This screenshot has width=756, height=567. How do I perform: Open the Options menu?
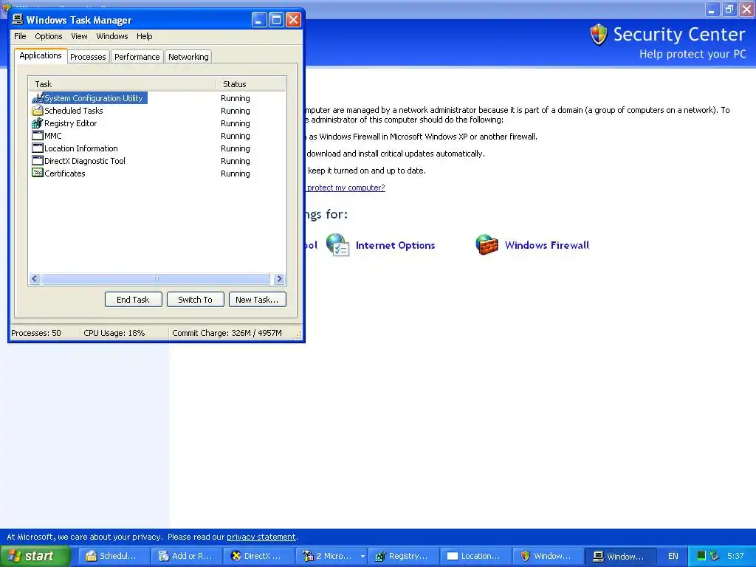48,36
